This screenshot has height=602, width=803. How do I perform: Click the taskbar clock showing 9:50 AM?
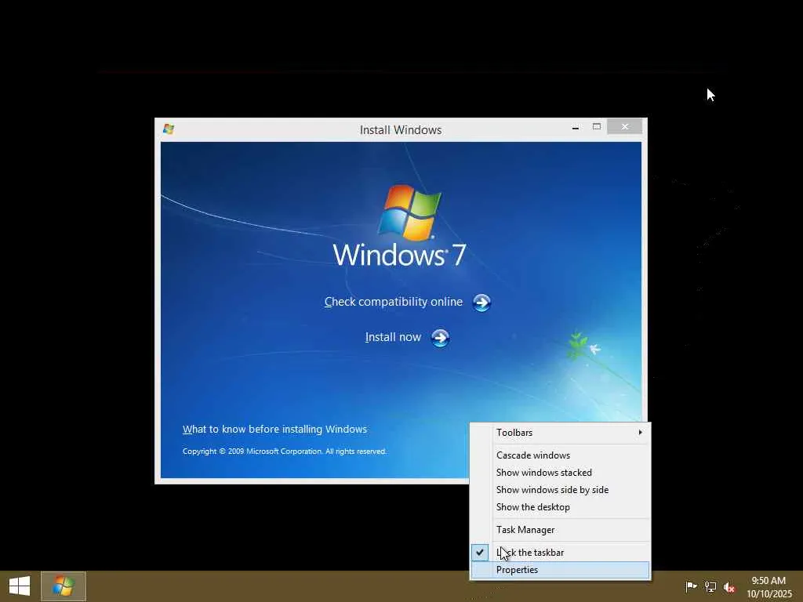768,587
